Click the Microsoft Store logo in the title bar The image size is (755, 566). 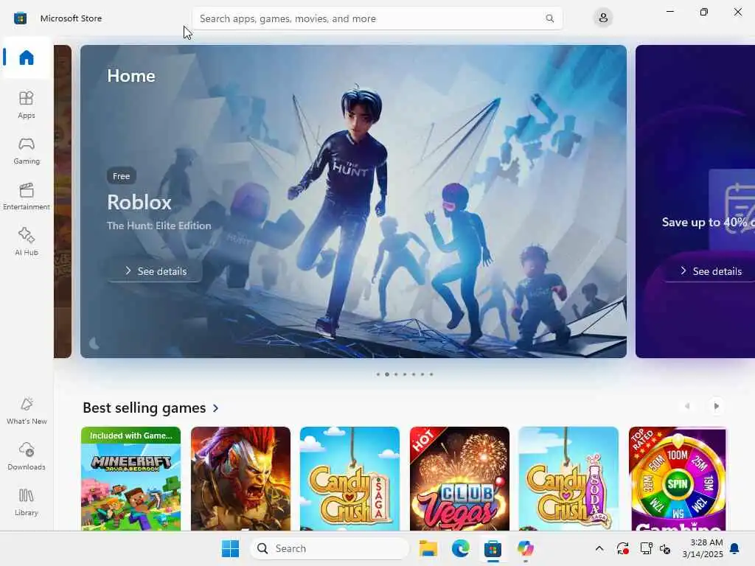click(20, 18)
